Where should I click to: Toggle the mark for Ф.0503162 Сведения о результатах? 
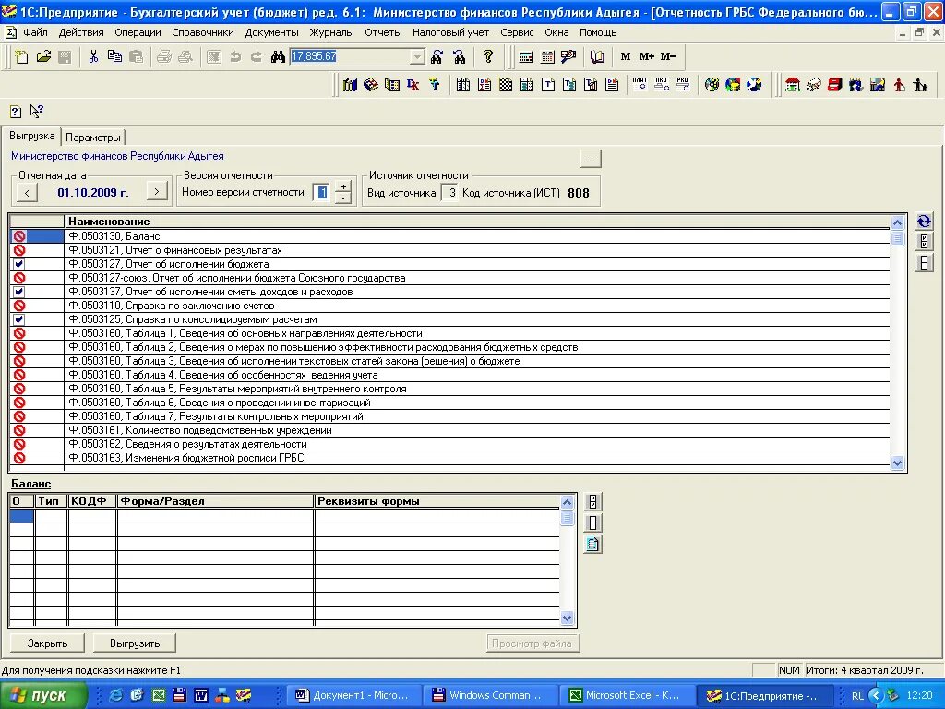coord(19,444)
